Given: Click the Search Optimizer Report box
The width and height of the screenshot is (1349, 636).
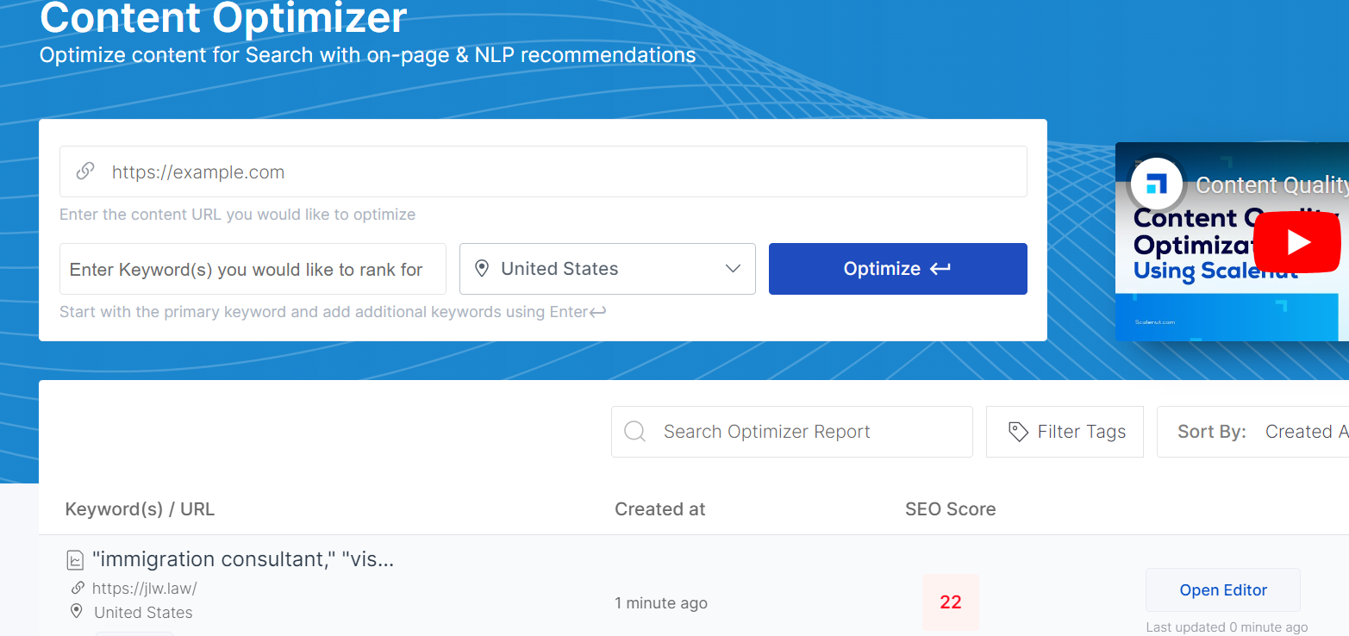Looking at the screenshot, I should coord(802,432).
